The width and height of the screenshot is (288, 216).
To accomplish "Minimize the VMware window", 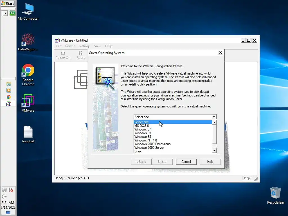I will click(243, 40).
